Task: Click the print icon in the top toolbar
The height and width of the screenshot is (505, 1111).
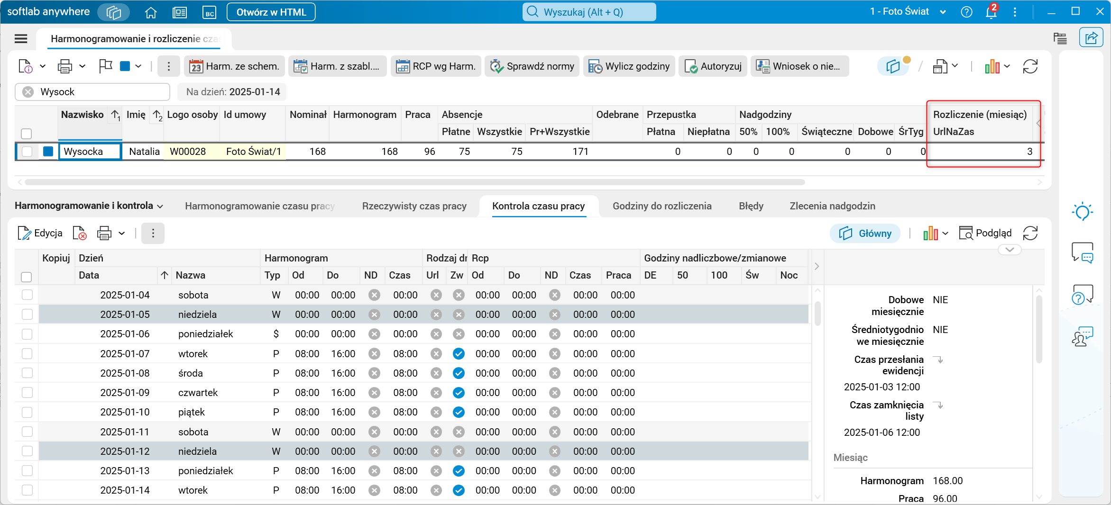Action: click(65, 66)
